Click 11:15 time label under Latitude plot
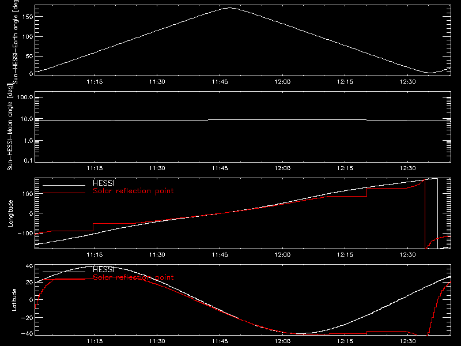 95,341
